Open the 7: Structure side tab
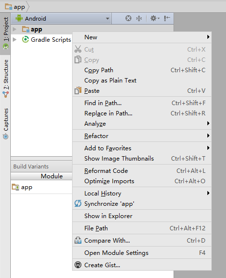 [x=5, y=79]
